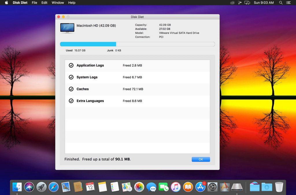This screenshot has height=195, width=296.
Task: Open the Disk Diet app menu
Action: click(x=20, y=3)
